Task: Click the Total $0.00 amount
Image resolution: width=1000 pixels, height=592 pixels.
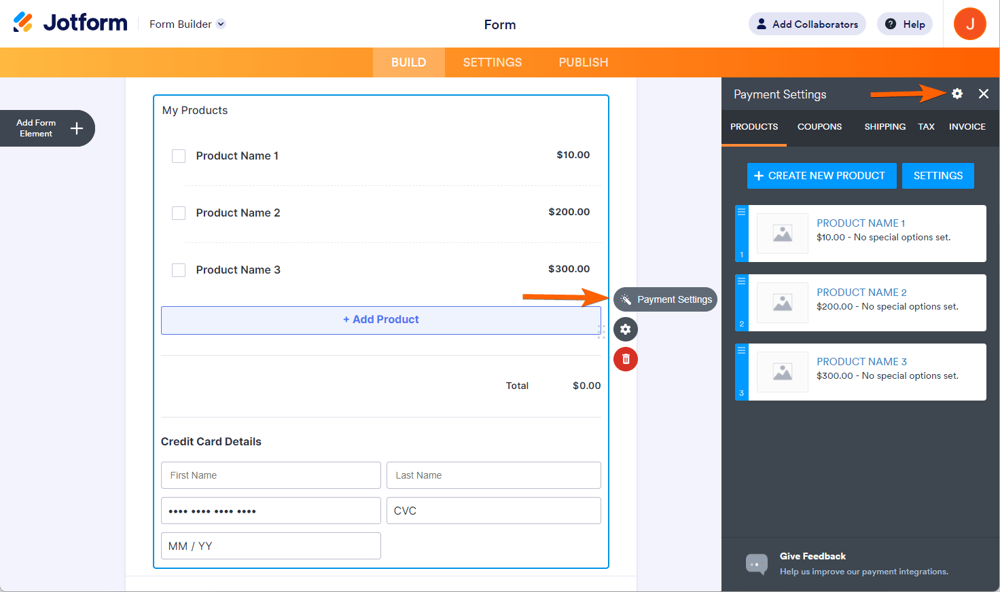Action: coord(587,386)
